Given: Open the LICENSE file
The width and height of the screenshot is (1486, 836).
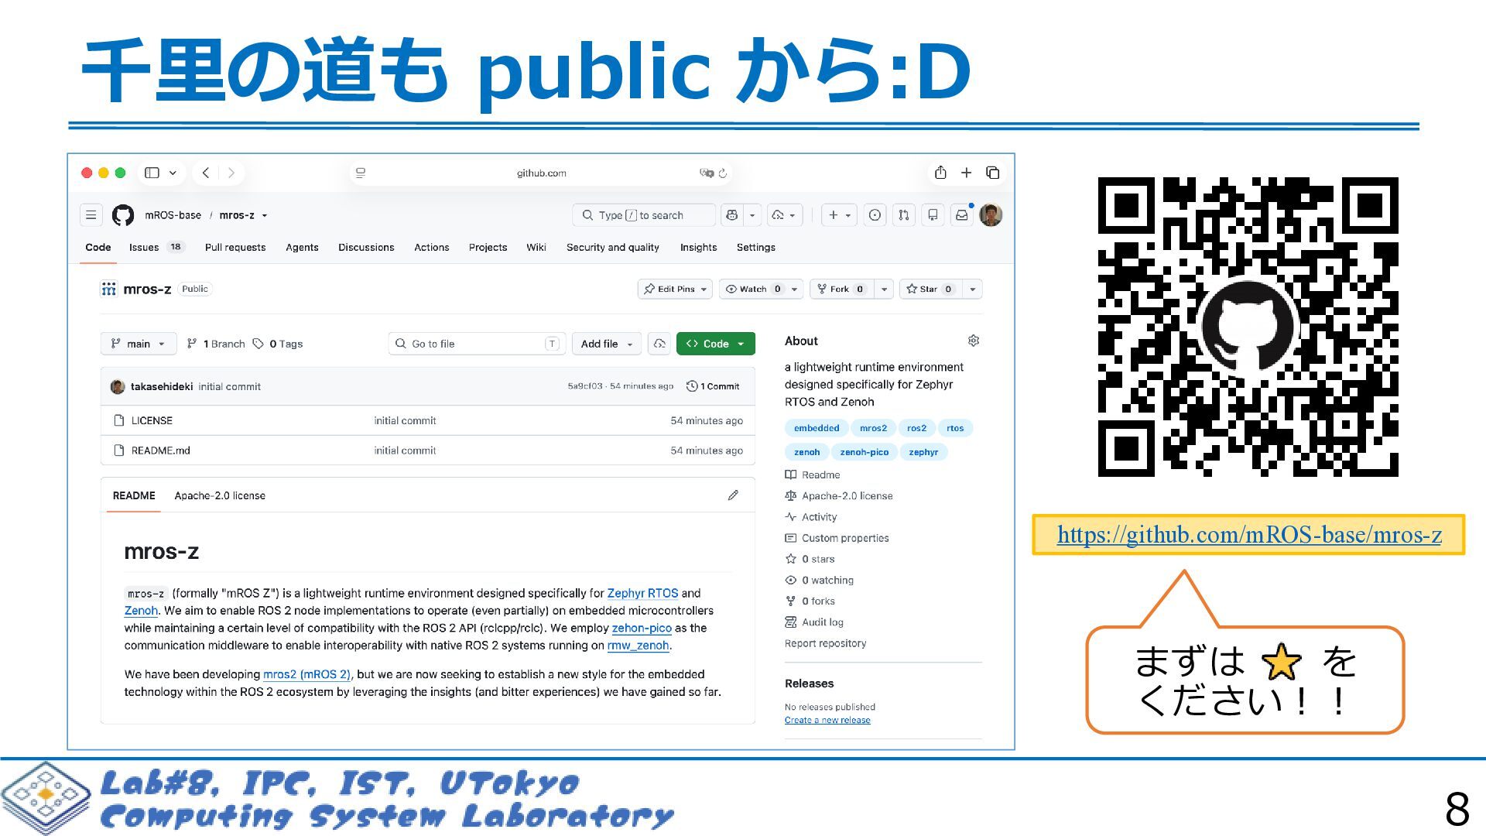Looking at the screenshot, I should (152, 420).
